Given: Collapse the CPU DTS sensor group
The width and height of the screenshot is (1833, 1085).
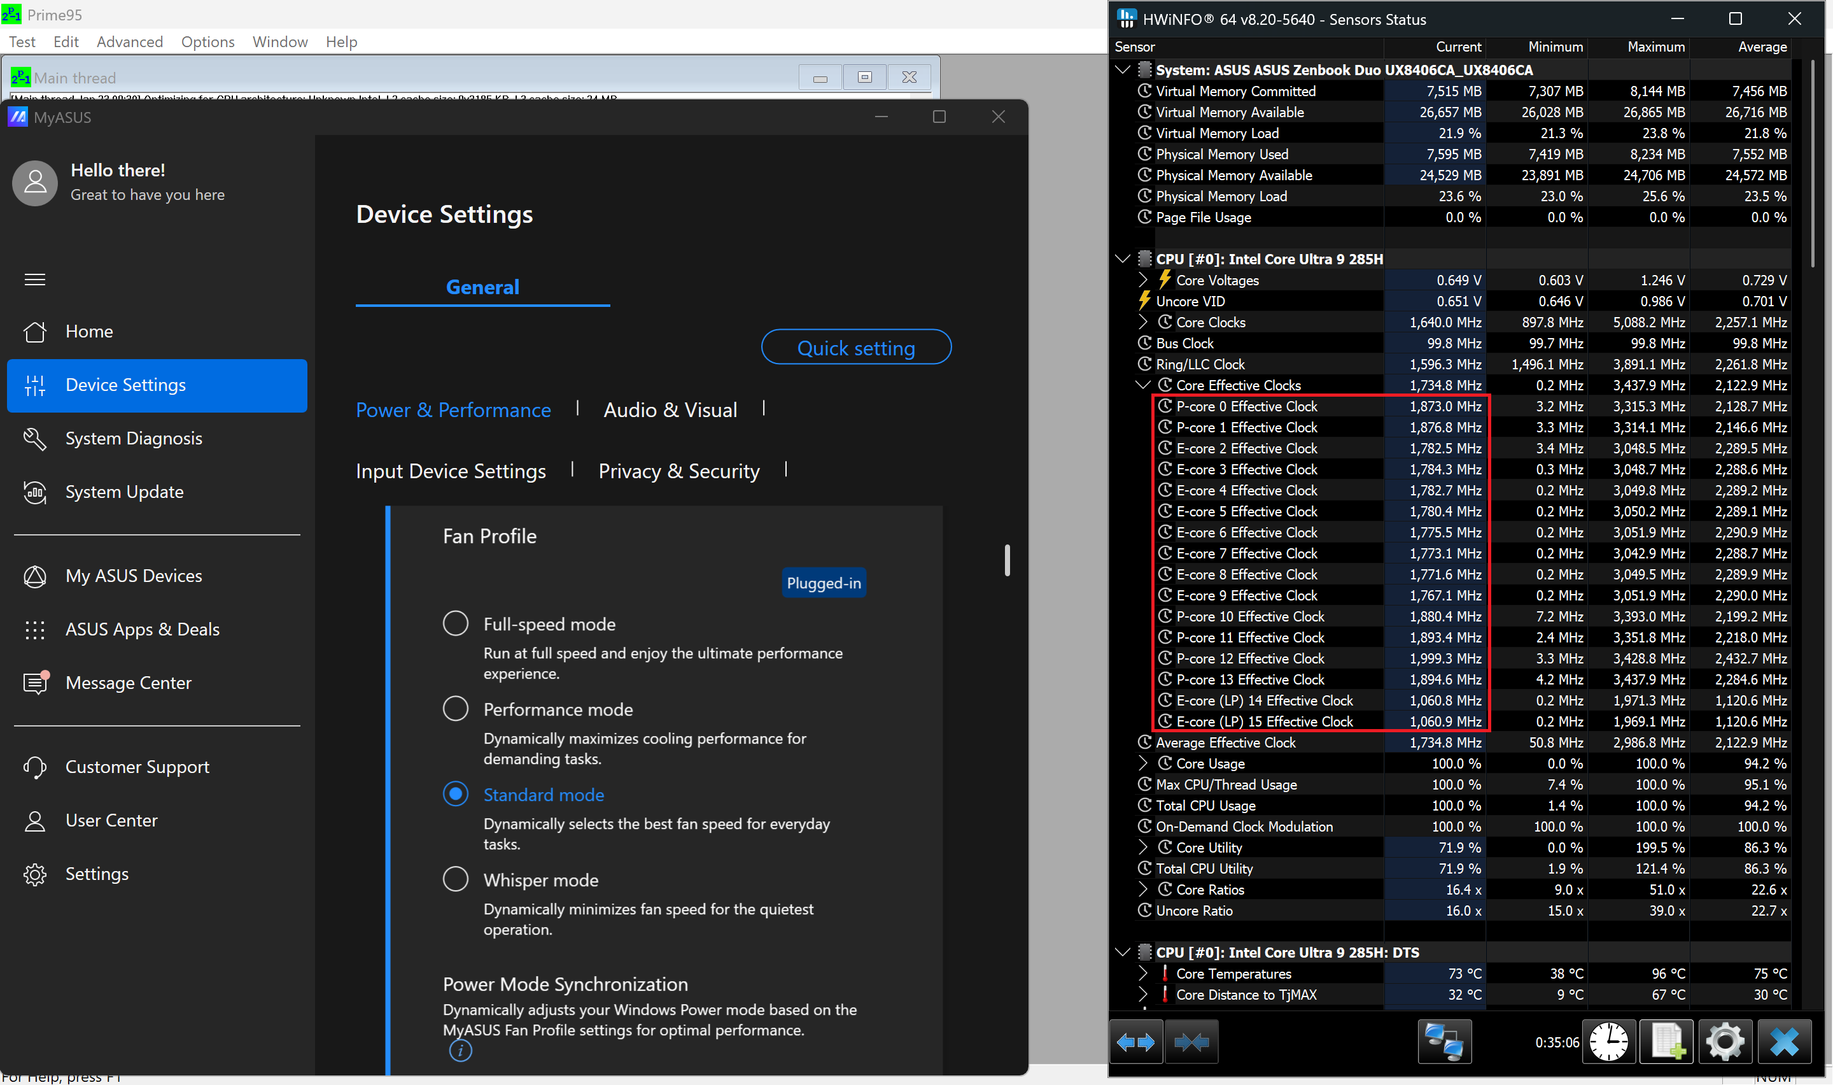Looking at the screenshot, I should pyautogui.click(x=1123, y=952).
